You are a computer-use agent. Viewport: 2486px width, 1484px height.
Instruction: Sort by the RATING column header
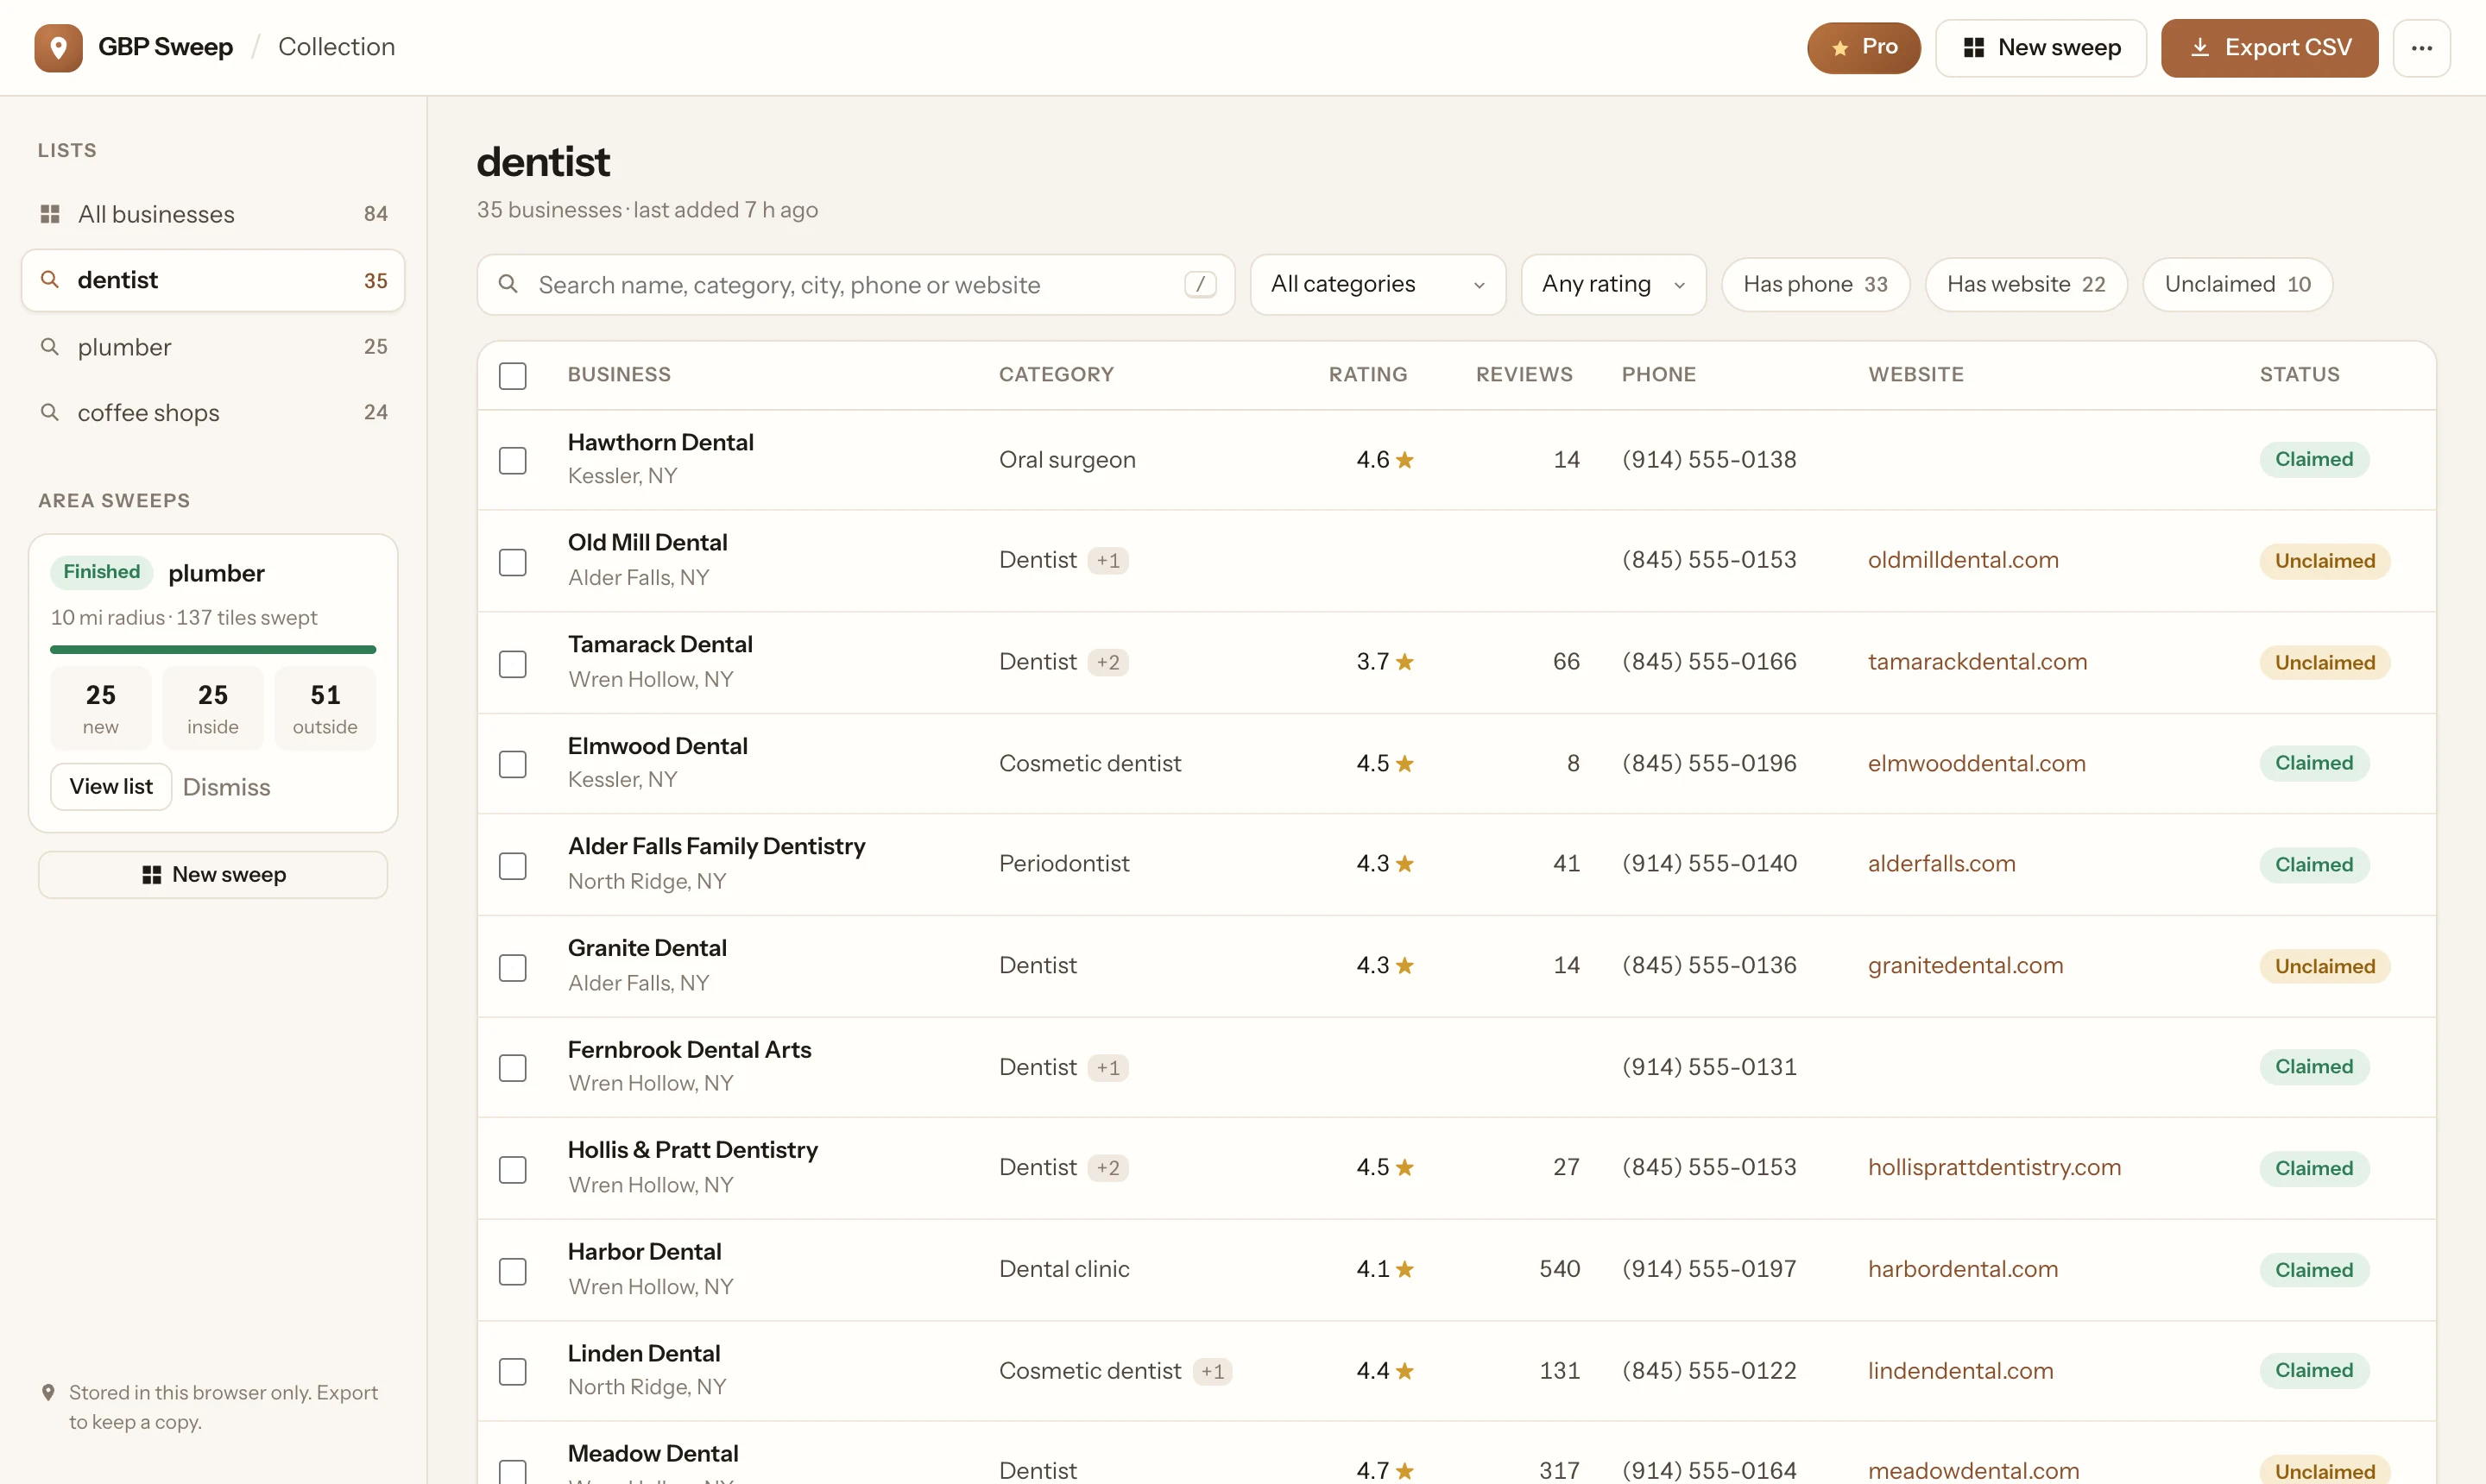coord(1366,374)
